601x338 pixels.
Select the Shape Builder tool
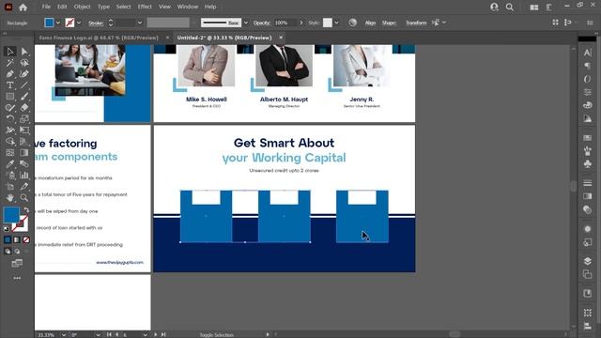(x=10, y=142)
